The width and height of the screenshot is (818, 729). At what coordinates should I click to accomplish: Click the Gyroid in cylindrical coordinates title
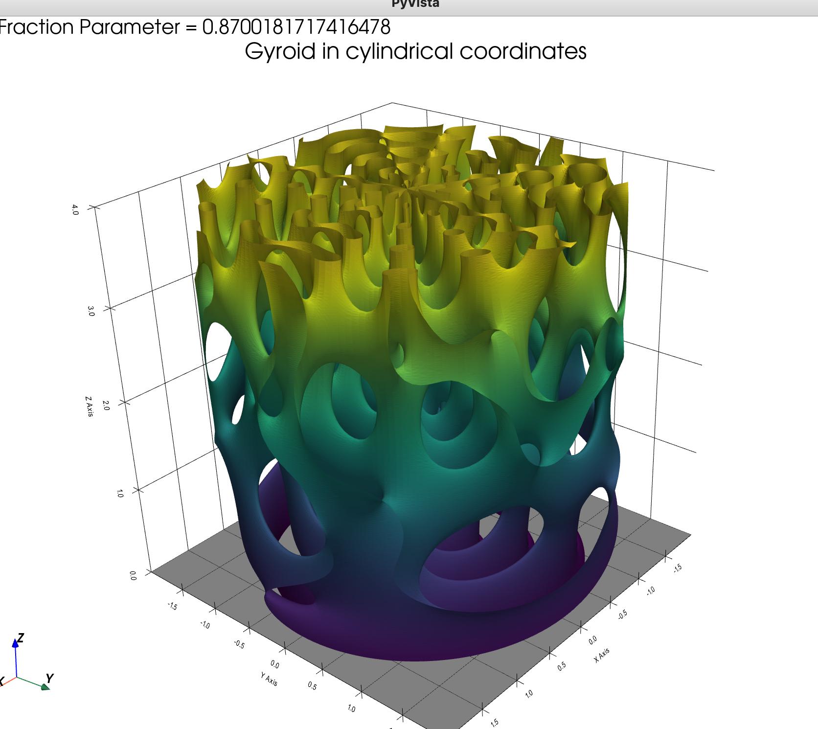pos(416,52)
